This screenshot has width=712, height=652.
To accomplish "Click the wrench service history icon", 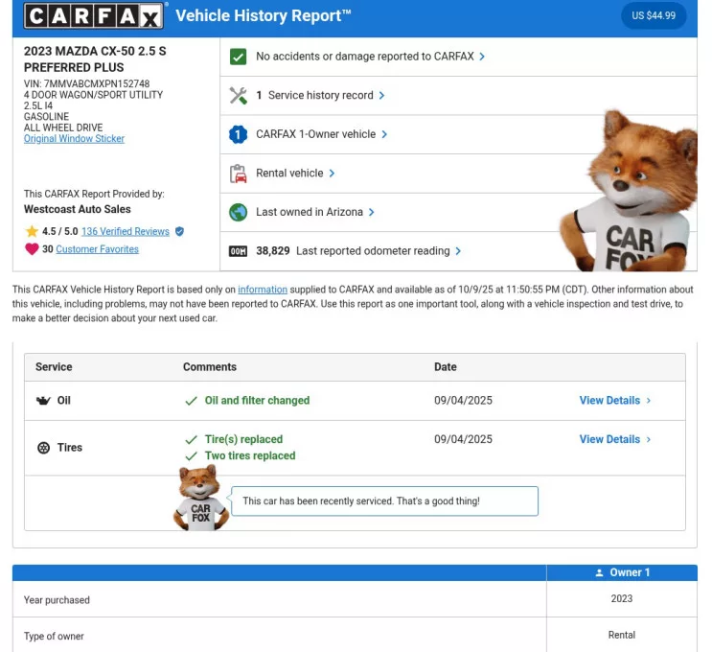I will coord(239,96).
